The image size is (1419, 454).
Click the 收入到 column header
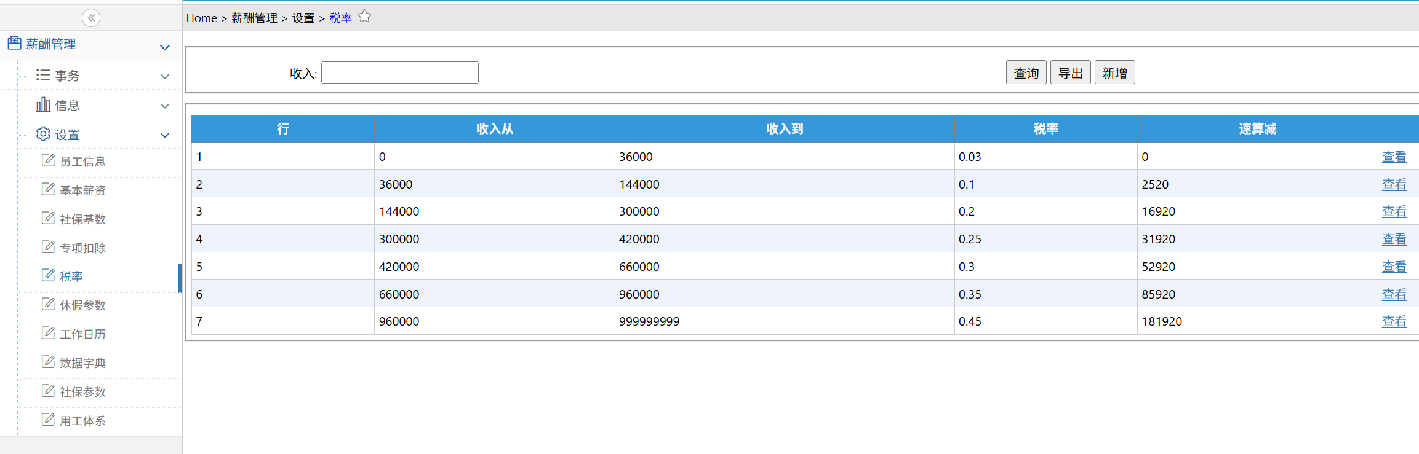[785, 129]
